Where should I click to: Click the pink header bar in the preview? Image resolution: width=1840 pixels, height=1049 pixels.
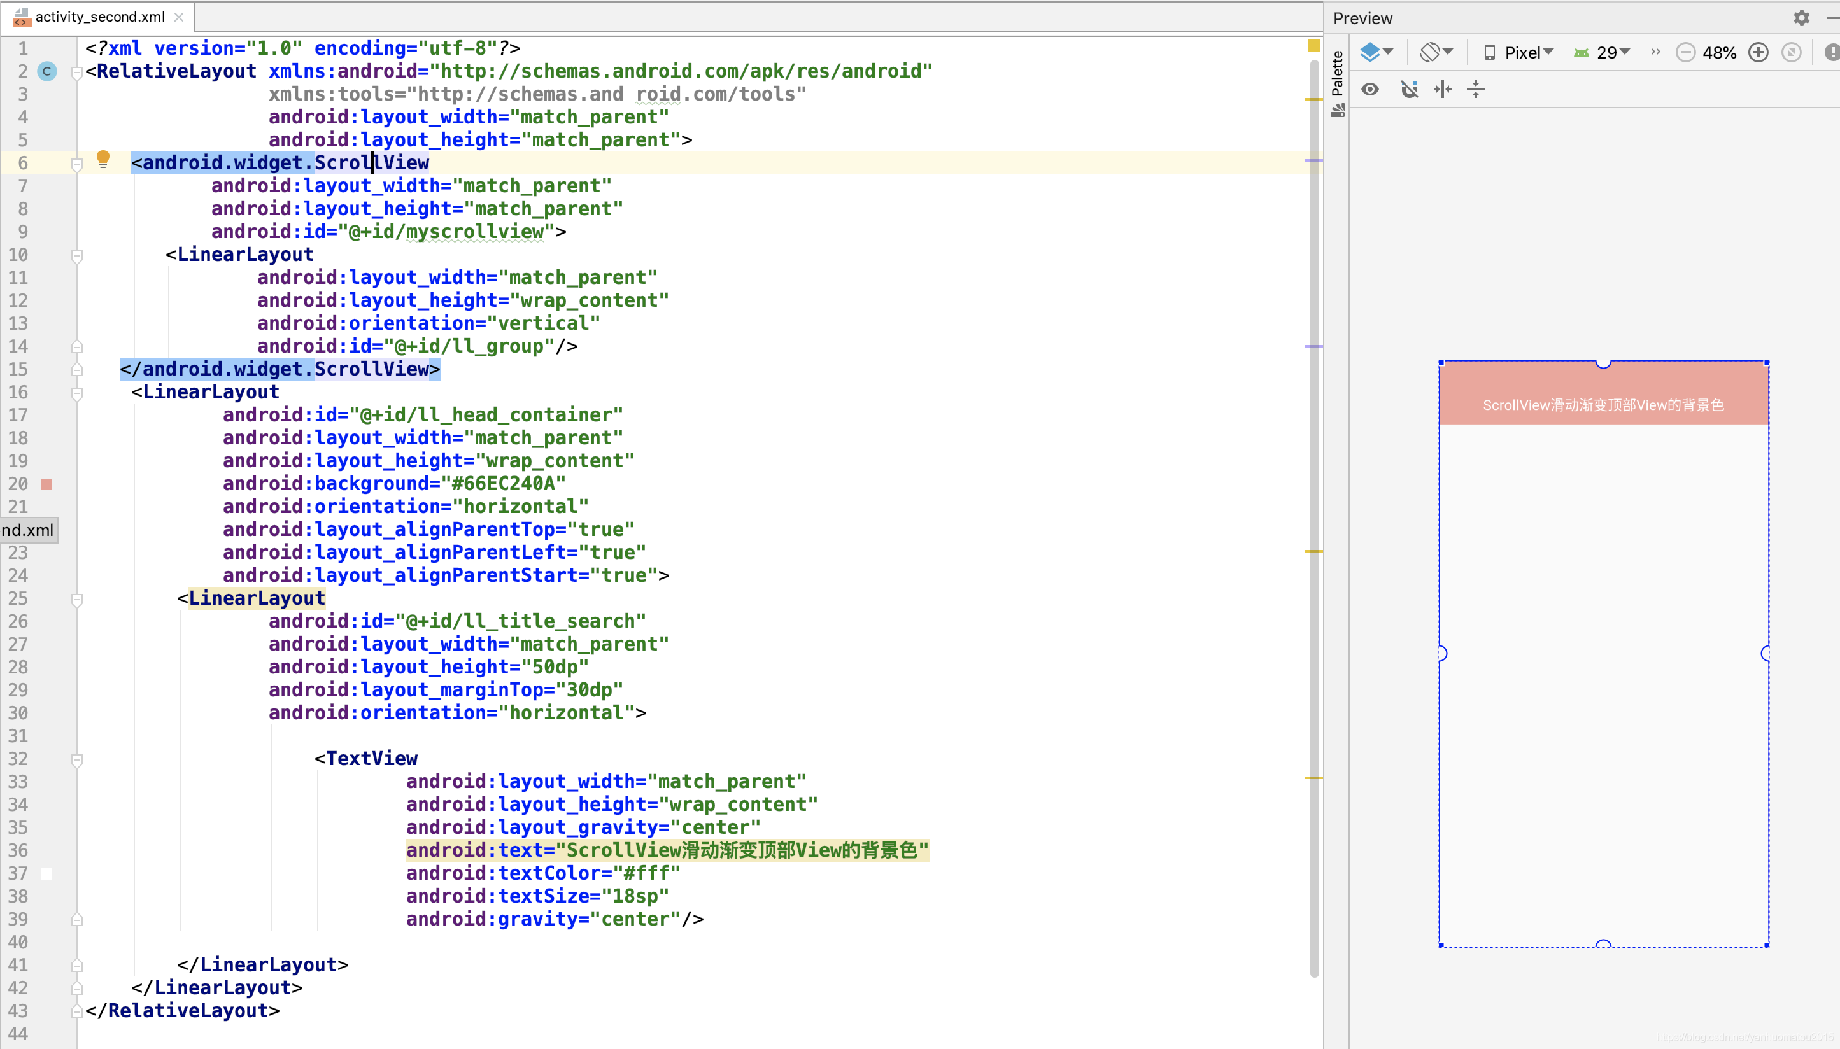[x=1603, y=393]
